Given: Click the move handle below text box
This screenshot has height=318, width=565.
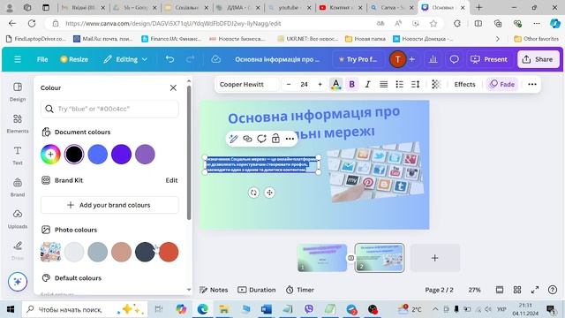Looking at the screenshot, I should (269, 193).
